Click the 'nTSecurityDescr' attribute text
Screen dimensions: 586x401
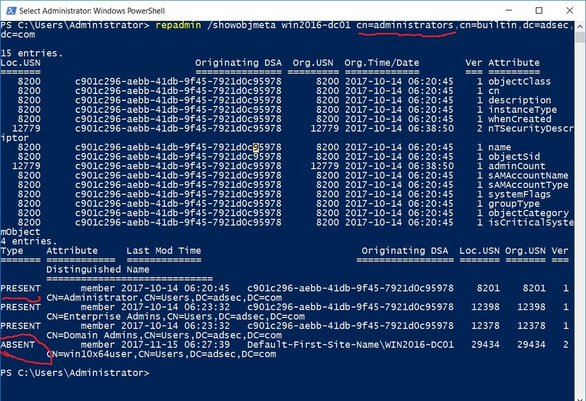[x=530, y=128]
